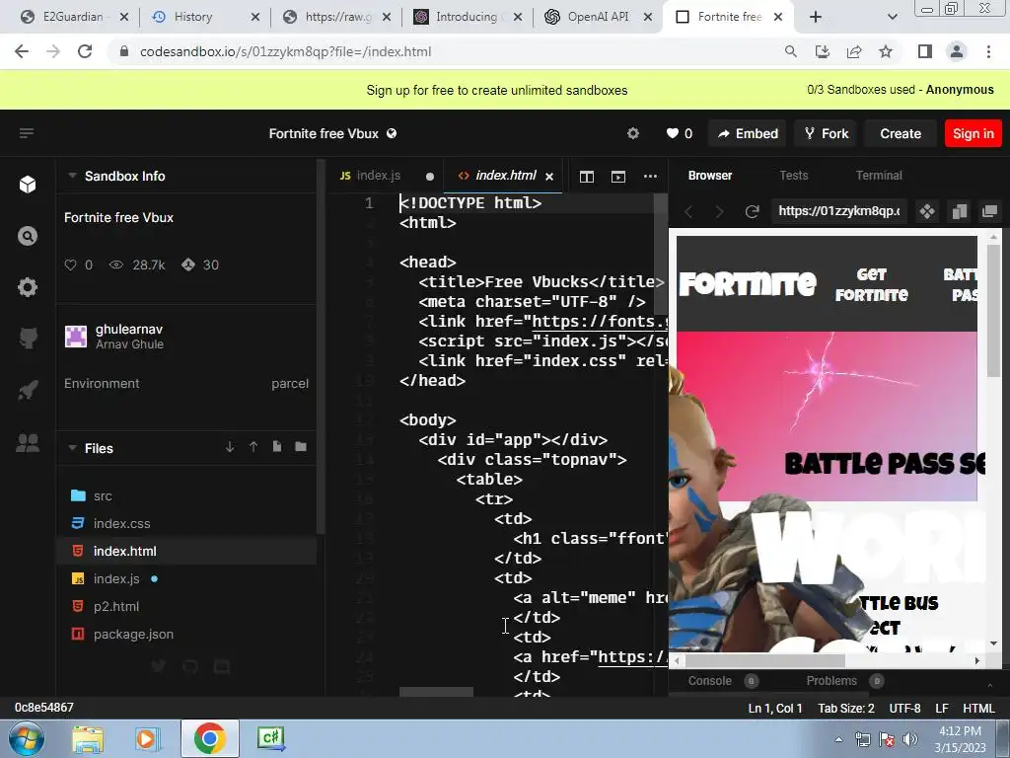Viewport: 1010px width, 758px height.
Task: Fork this sandbox
Action: tap(827, 133)
